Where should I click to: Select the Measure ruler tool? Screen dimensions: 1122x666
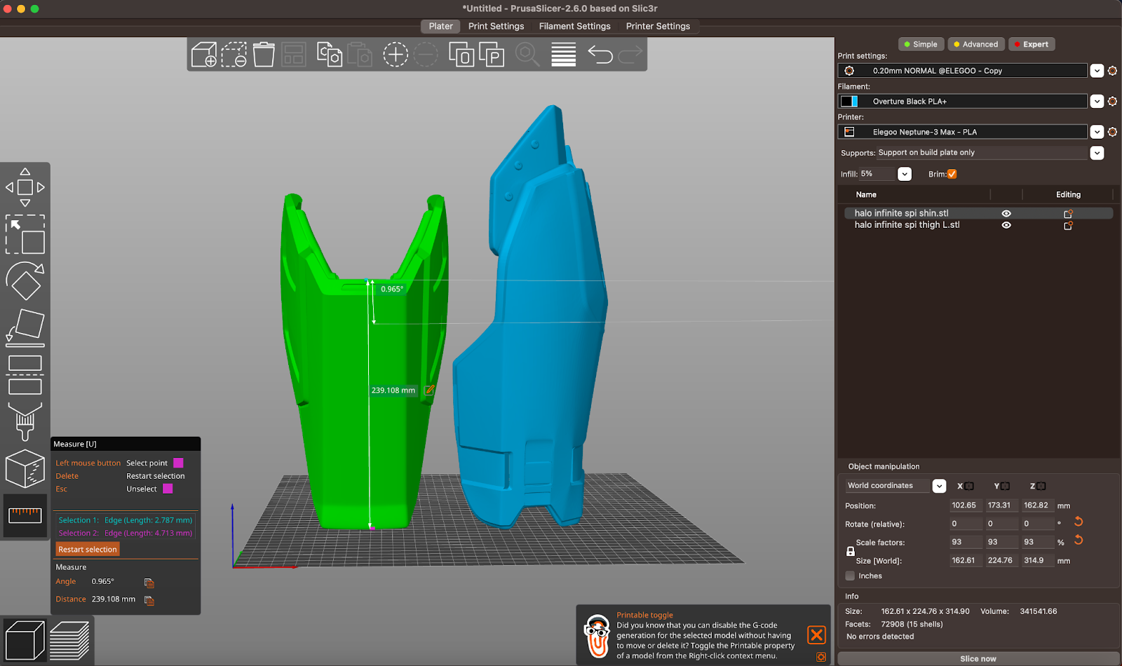[25, 515]
